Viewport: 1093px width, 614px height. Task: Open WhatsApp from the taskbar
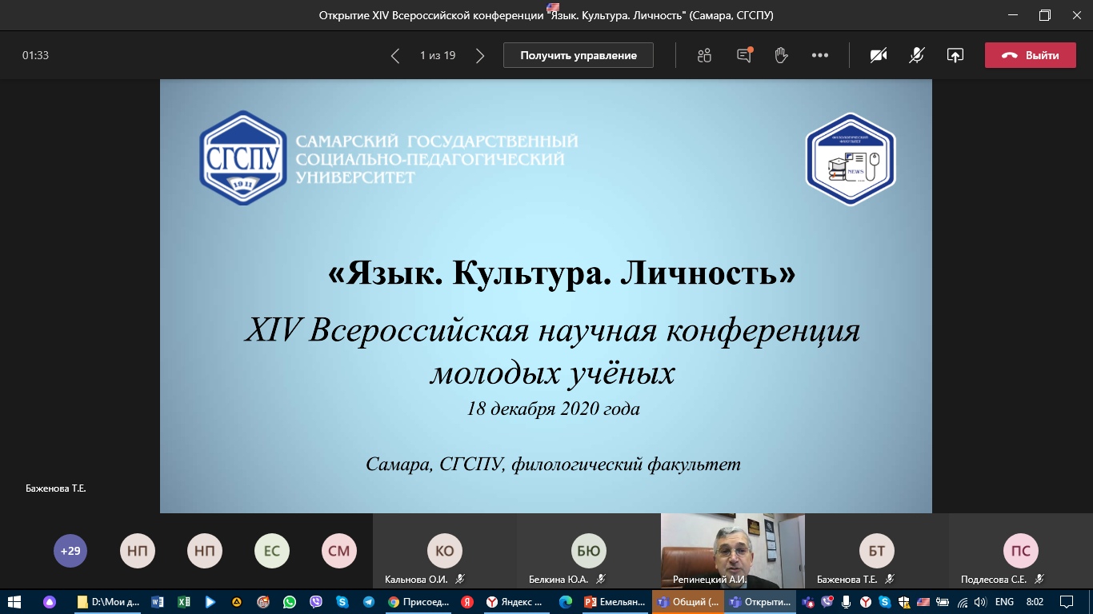click(x=290, y=602)
